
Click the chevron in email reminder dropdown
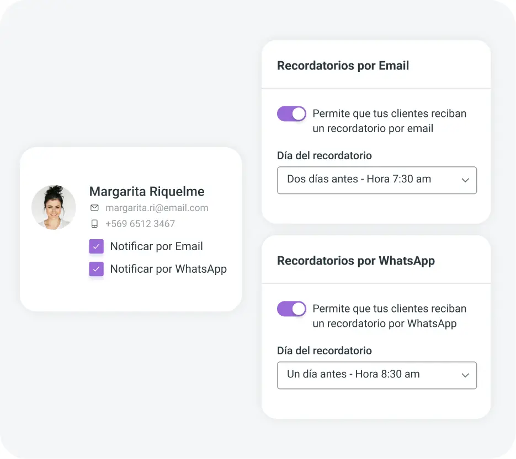(465, 180)
